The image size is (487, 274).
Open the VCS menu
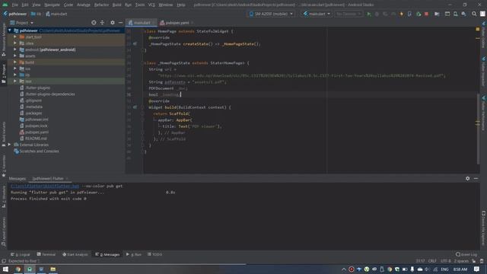(x=151, y=5)
